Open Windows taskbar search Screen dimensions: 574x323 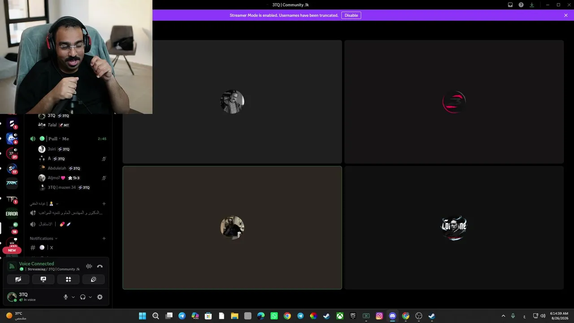[156, 316]
